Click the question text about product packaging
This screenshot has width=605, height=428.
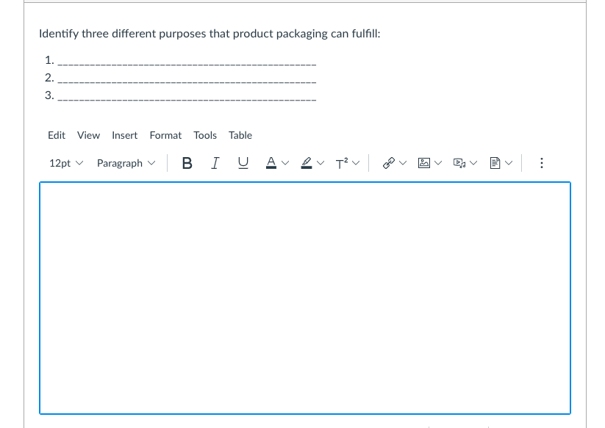pos(210,34)
